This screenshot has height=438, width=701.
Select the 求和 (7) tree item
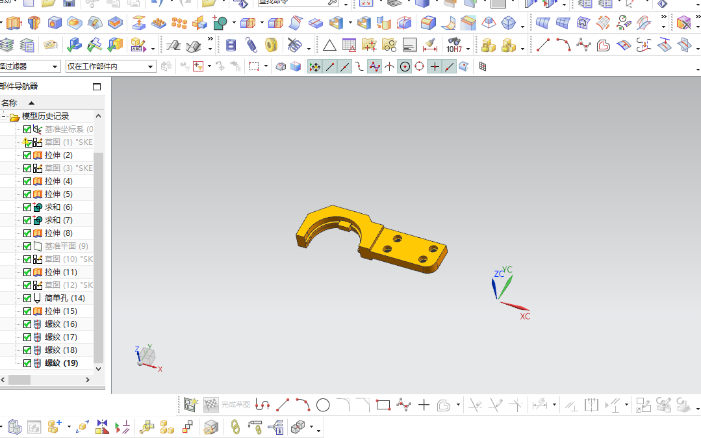58,220
